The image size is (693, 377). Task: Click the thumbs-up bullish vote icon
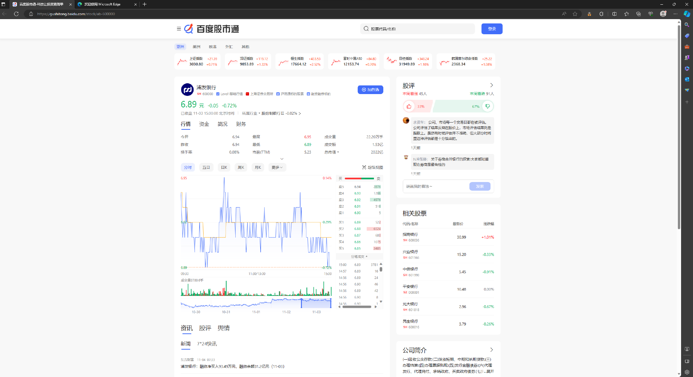[409, 106]
